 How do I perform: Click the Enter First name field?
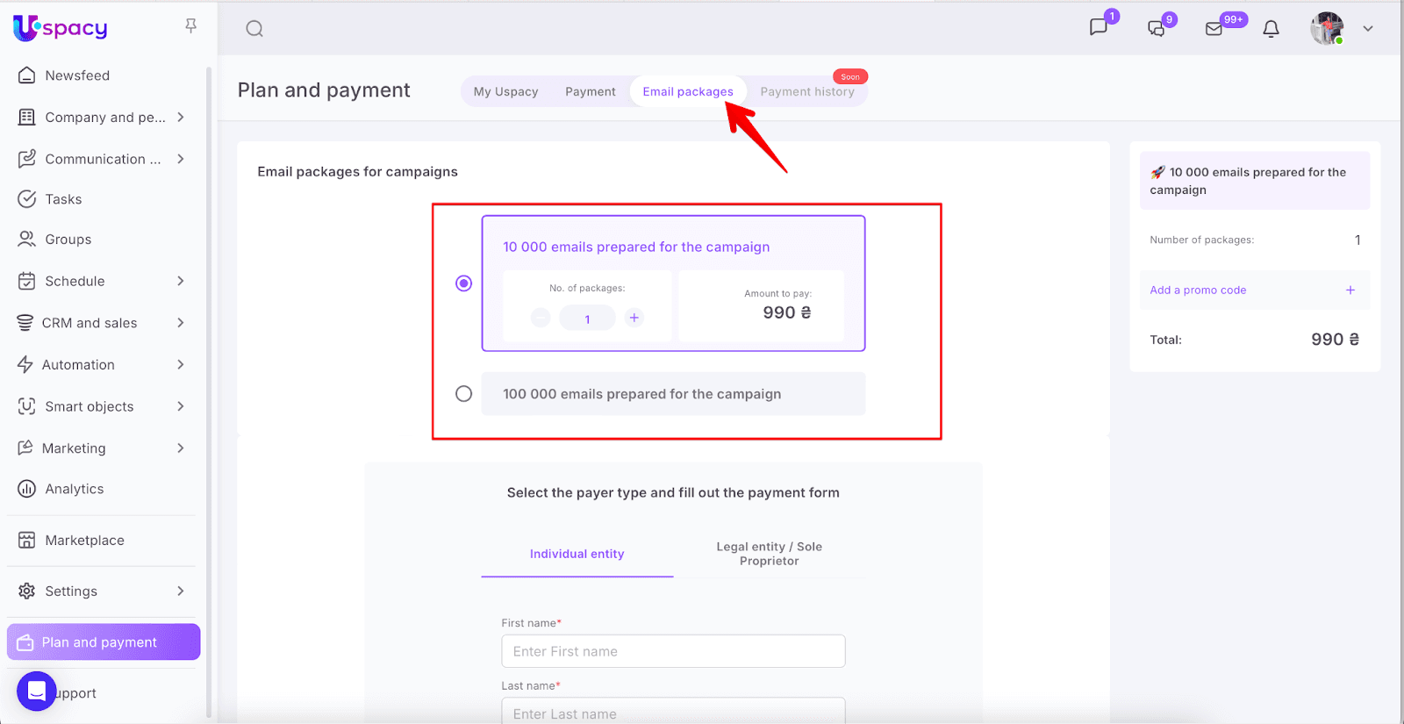[x=673, y=651]
